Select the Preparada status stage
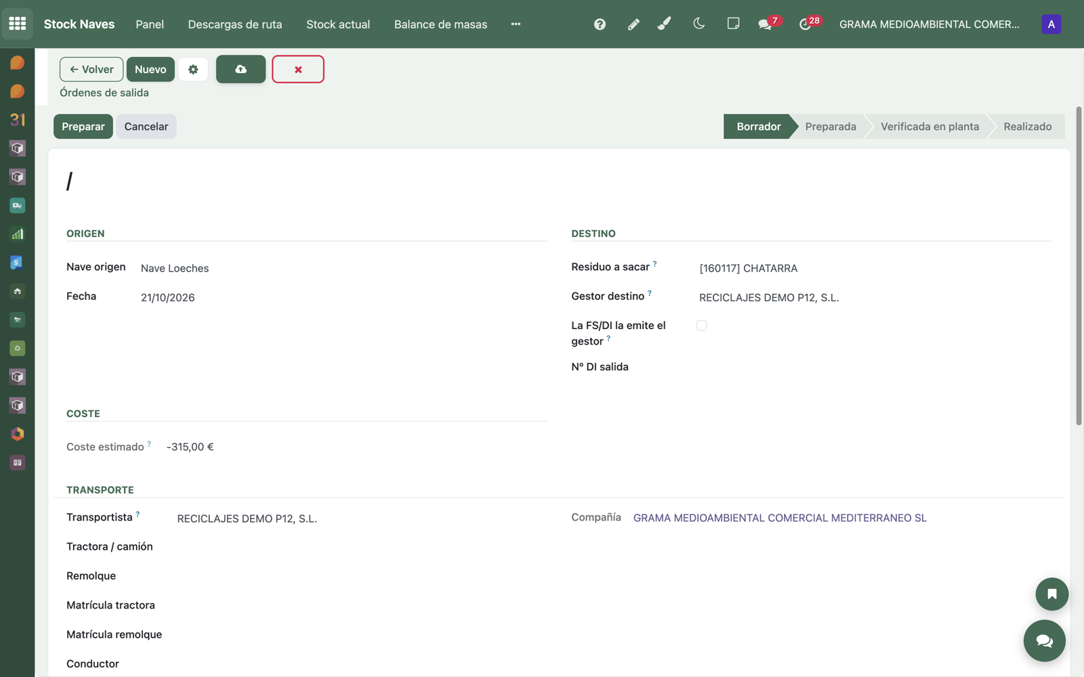The image size is (1084, 677). (x=831, y=127)
